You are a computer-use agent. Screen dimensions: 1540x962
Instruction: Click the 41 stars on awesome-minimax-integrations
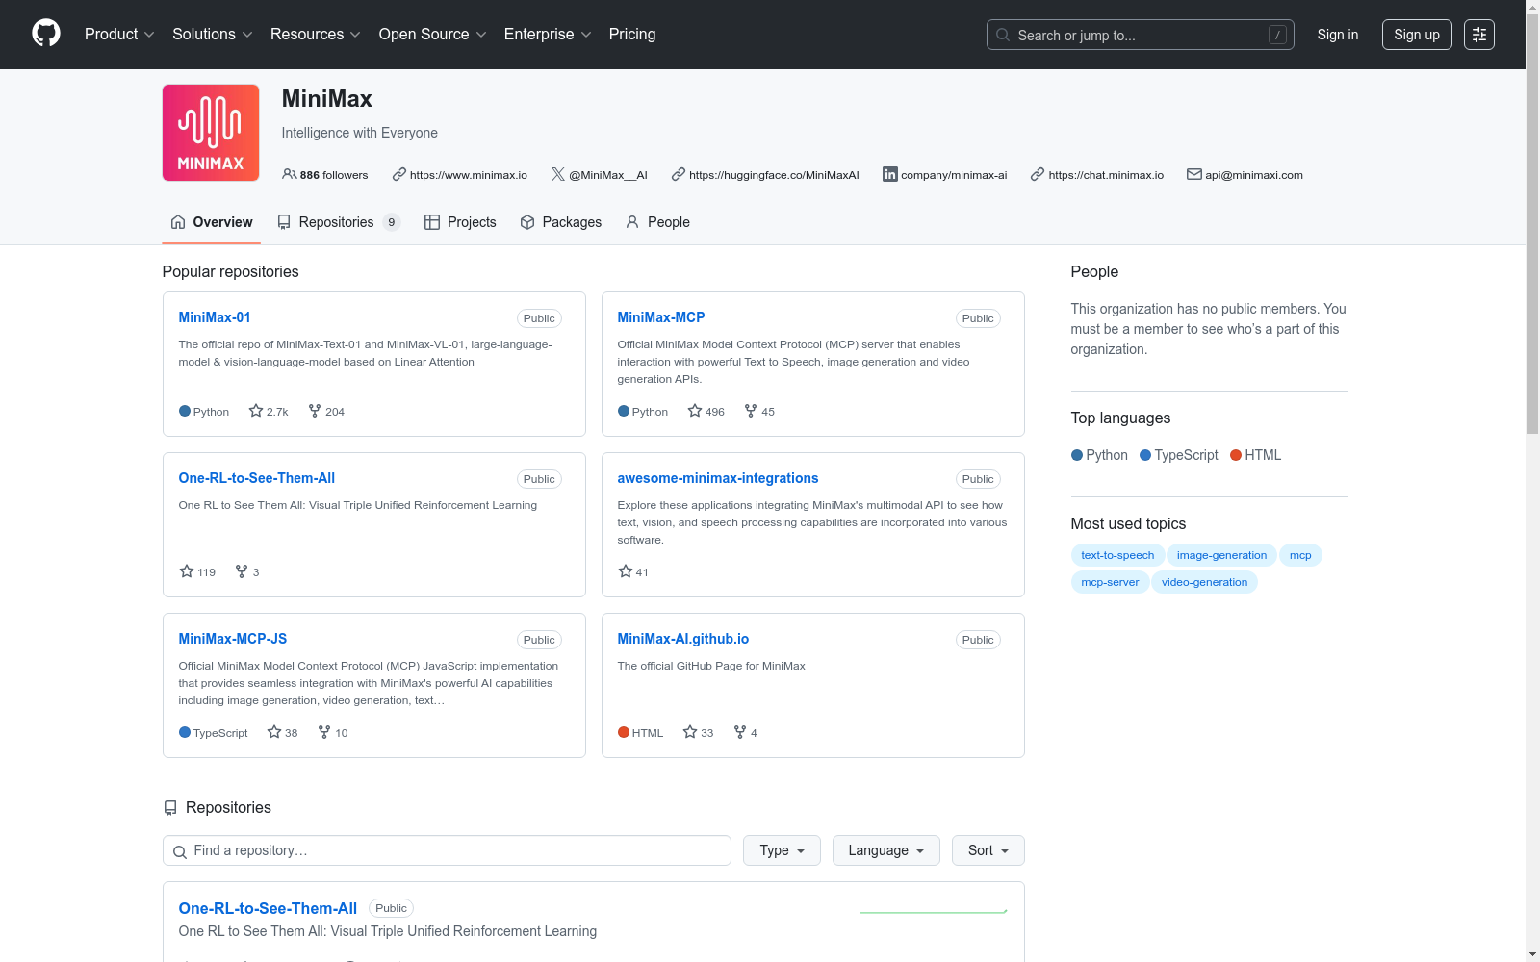[x=633, y=572]
